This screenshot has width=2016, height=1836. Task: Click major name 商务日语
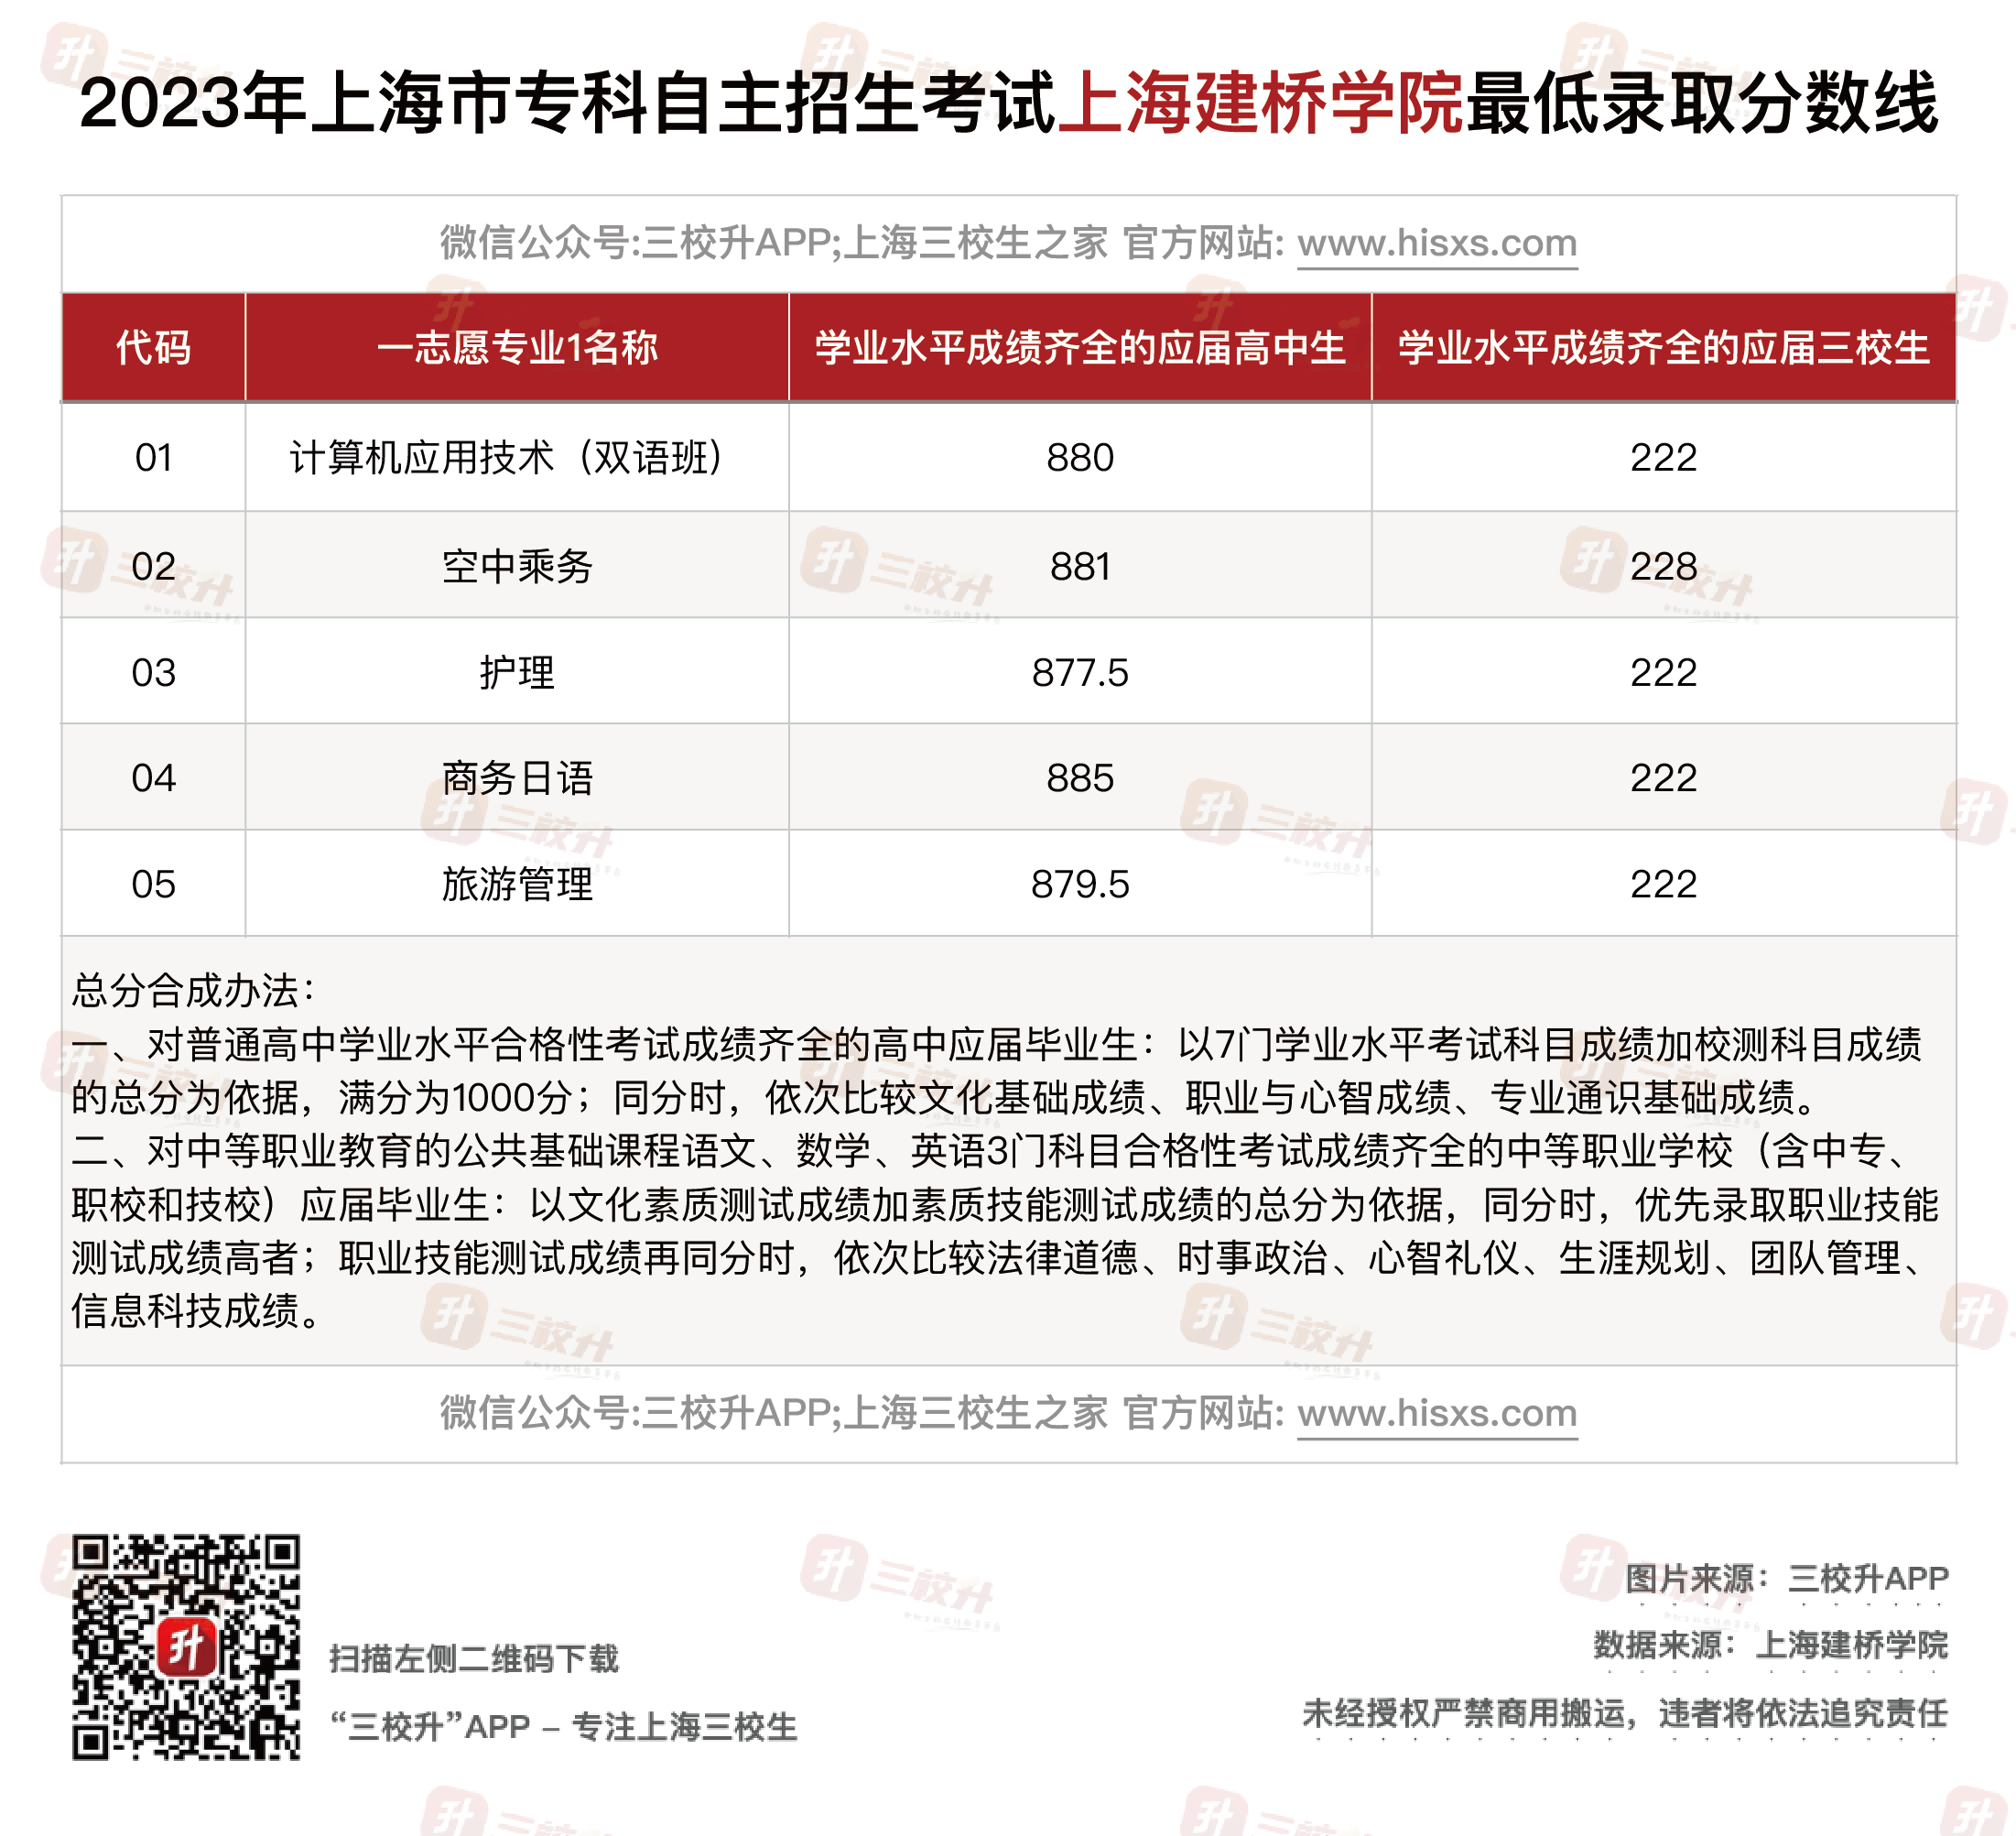point(517,779)
